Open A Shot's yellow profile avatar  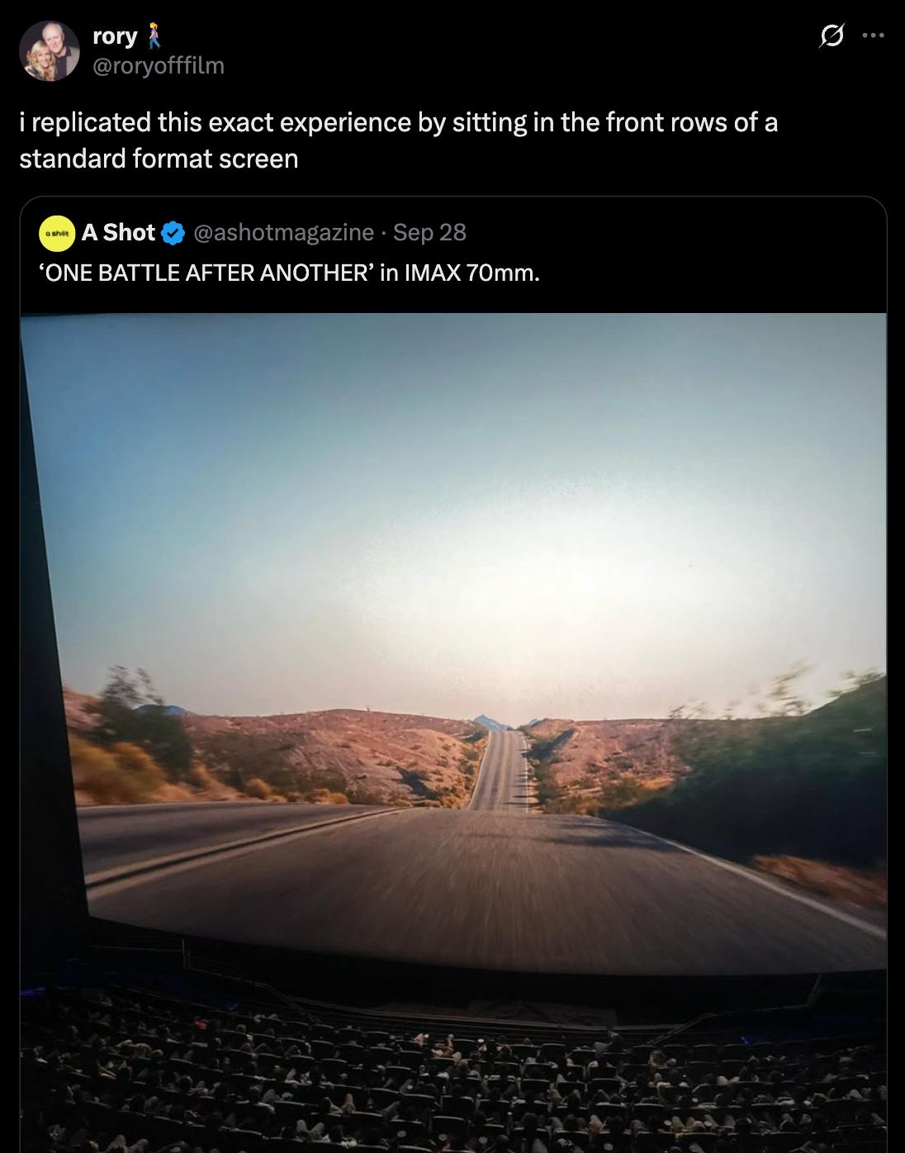57,234
